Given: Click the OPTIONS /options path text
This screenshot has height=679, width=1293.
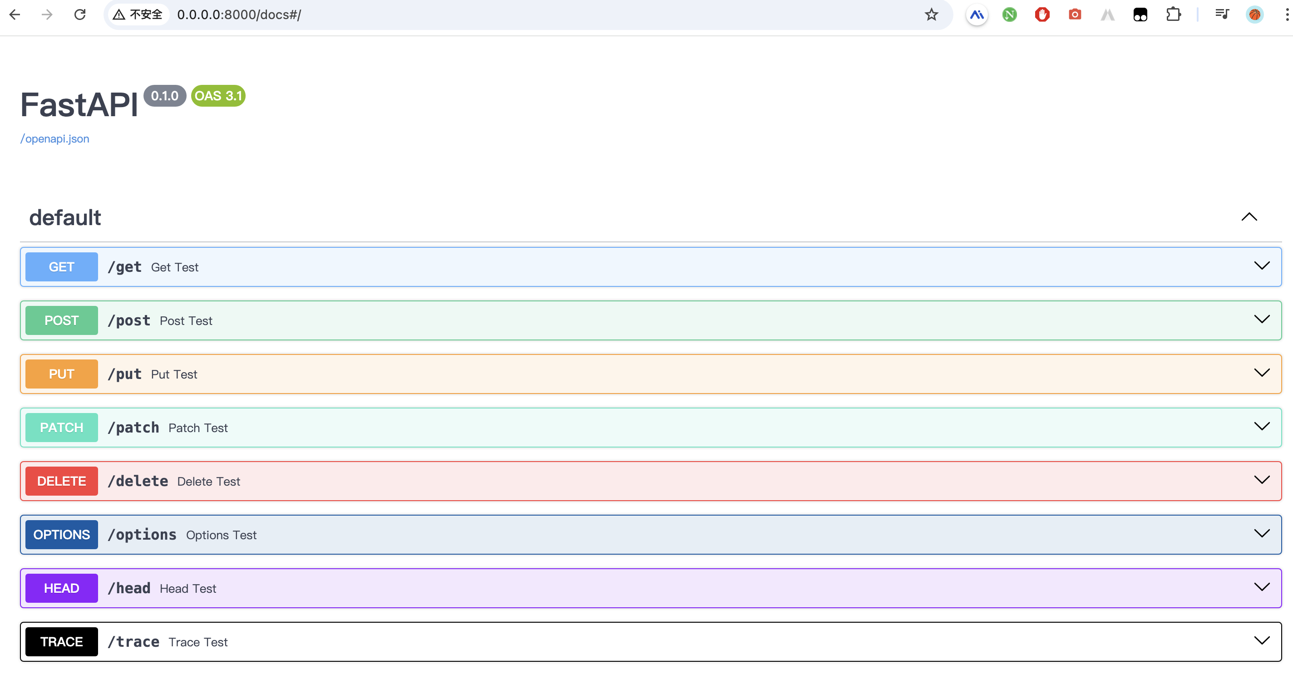Looking at the screenshot, I should [x=142, y=535].
